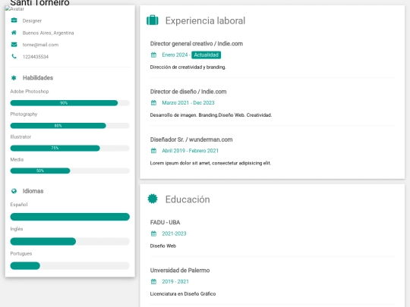Click the Inglés language label
The width and height of the screenshot is (410, 307).
click(x=17, y=229)
